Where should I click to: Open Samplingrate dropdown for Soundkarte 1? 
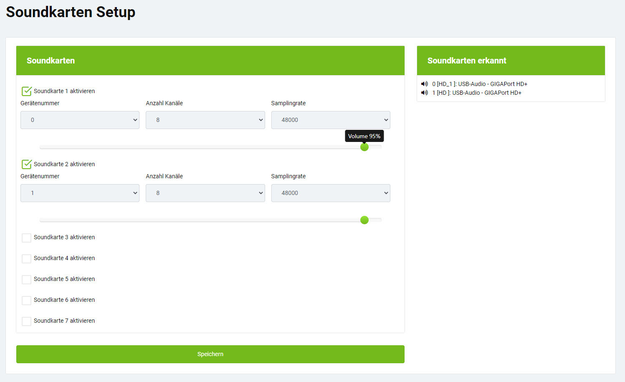coord(331,120)
